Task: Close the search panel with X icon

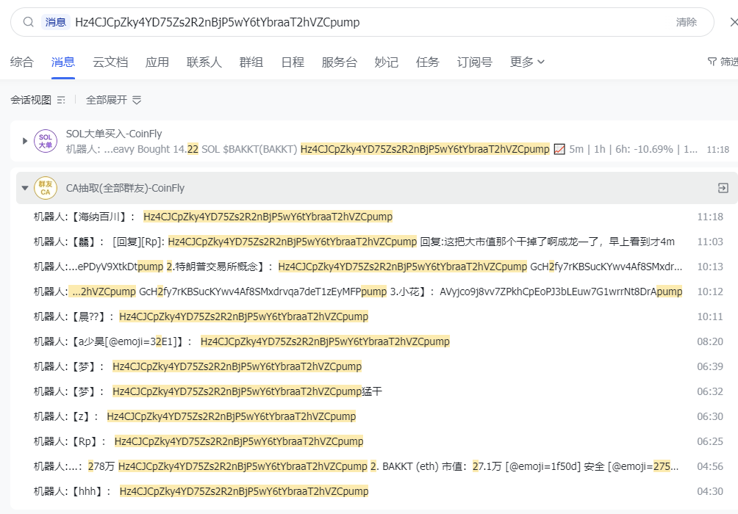Action: tap(734, 22)
